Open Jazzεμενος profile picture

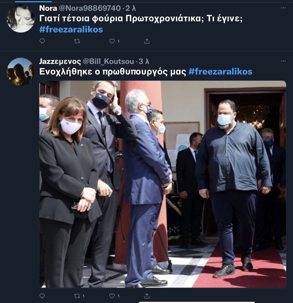[21, 72]
